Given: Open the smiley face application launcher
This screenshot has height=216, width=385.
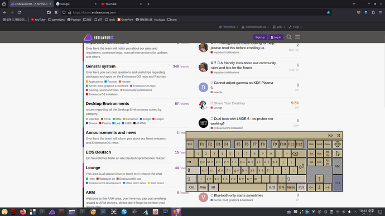Looking at the screenshot, I should coord(4,212).
